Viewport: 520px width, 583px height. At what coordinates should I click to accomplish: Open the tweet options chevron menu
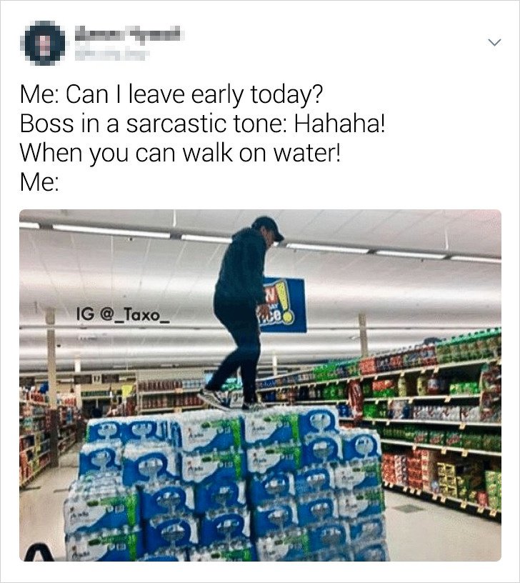point(494,42)
